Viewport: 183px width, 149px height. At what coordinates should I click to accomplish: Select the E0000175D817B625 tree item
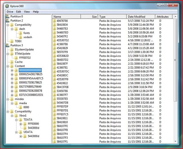point(31,82)
